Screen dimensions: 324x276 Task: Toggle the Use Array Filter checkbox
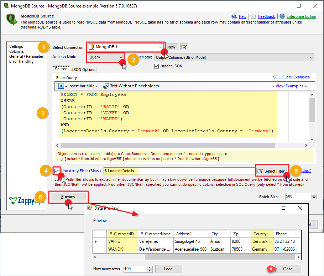[x=57, y=171]
